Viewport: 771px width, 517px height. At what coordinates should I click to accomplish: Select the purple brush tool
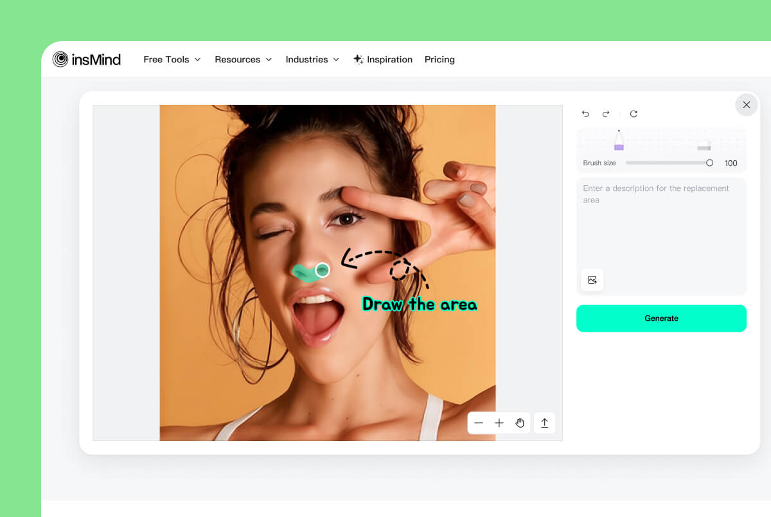[x=619, y=141]
